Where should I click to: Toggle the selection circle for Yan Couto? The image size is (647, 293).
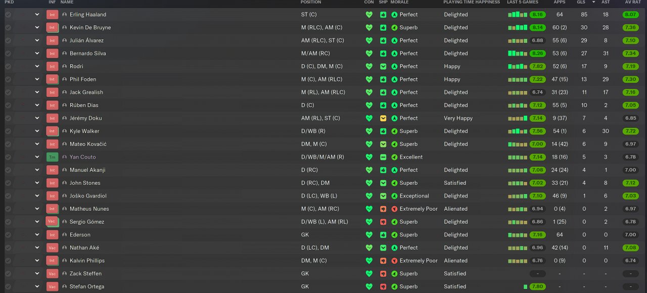(x=8, y=157)
